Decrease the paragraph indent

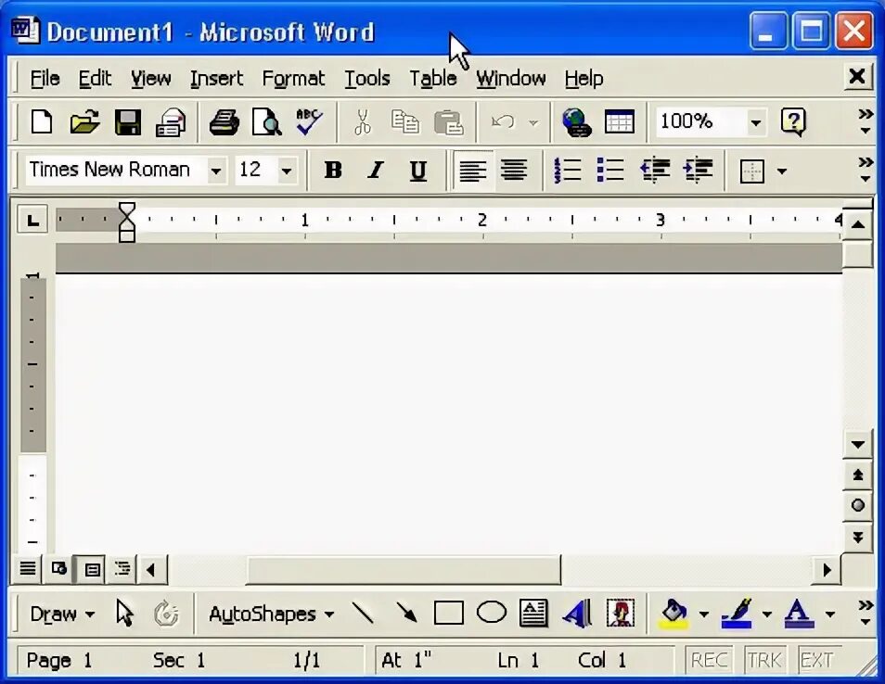tap(655, 170)
